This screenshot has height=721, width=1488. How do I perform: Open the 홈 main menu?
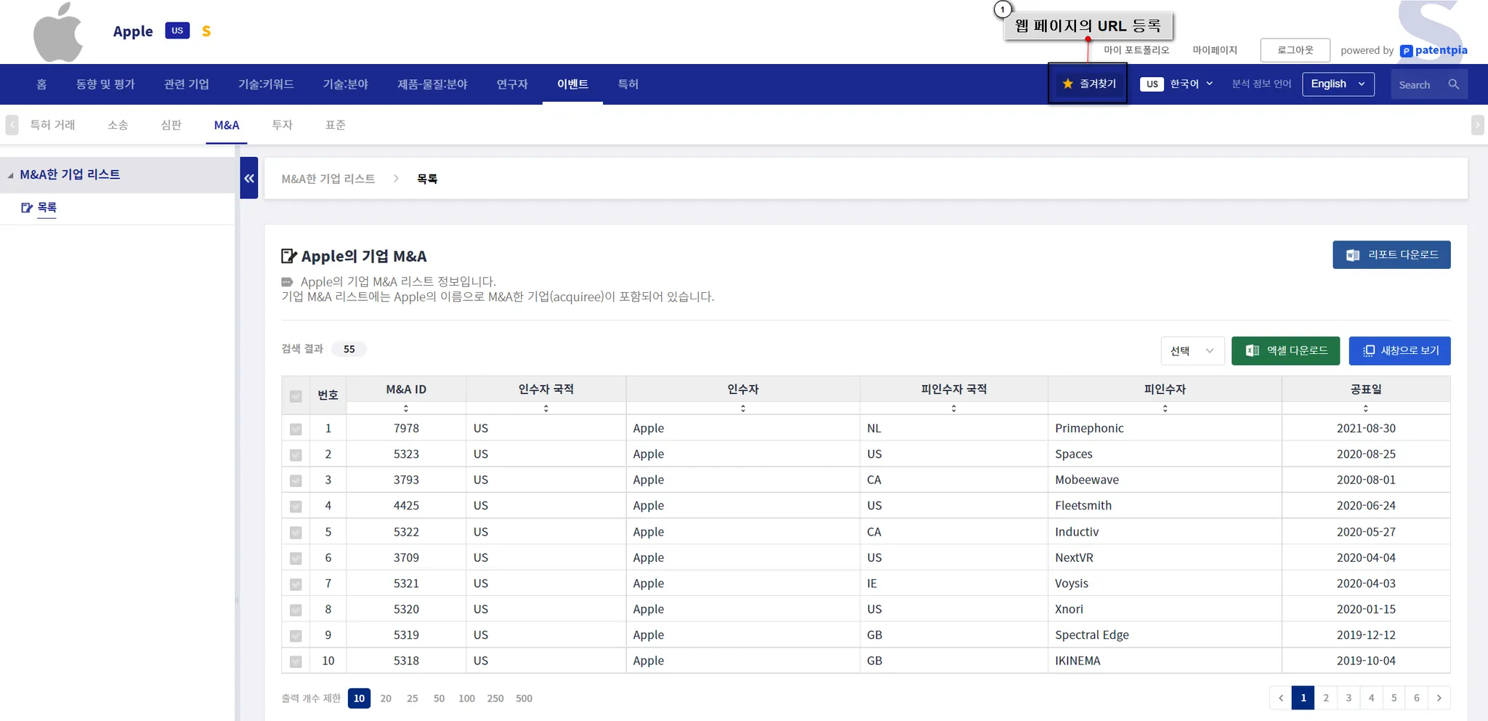(x=41, y=84)
